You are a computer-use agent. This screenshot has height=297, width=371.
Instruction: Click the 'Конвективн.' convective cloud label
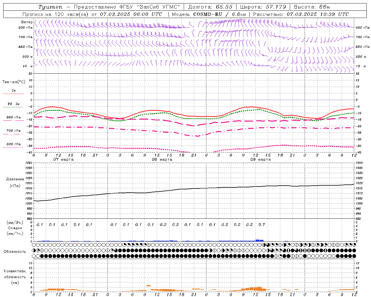(15, 271)
